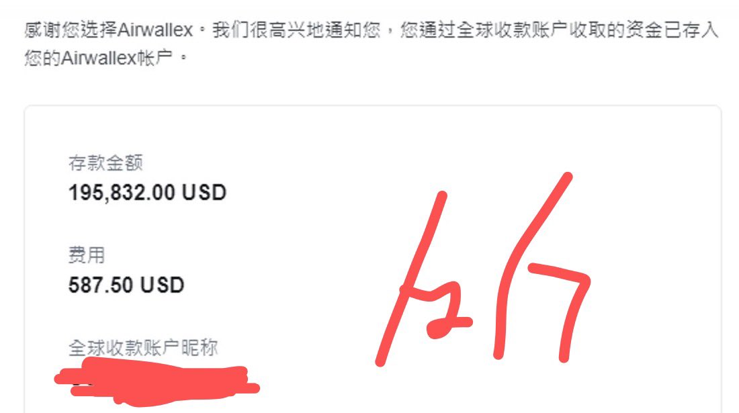Click 感谢您选择 at the paragraph start
Image resolution: width=739 pixels, height=413 pixels.
(x=71, y=30)
